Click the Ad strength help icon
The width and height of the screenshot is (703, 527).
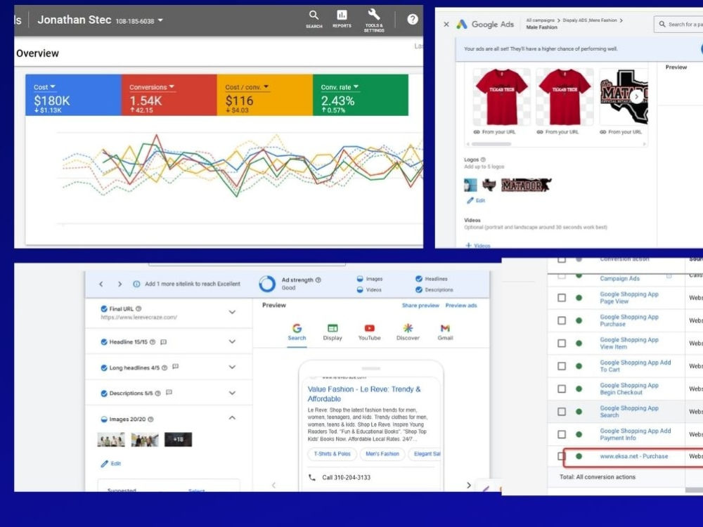click(x=318, y=280)
